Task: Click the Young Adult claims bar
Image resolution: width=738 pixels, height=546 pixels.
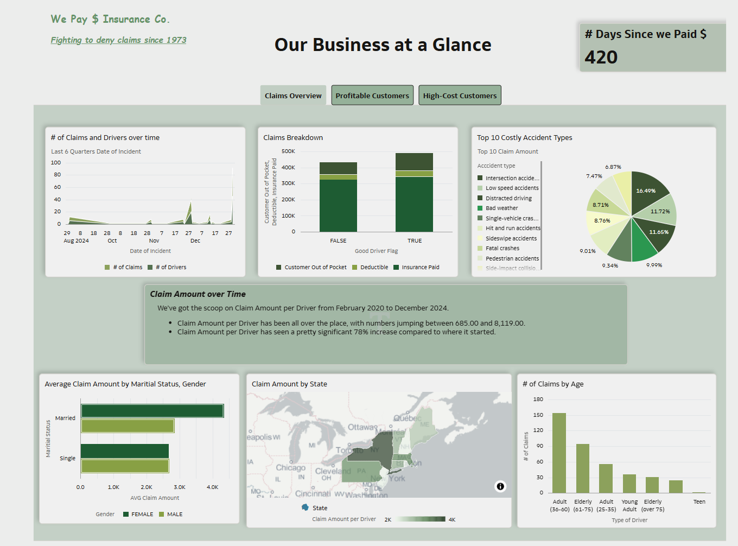Action: tap(629, 484)
